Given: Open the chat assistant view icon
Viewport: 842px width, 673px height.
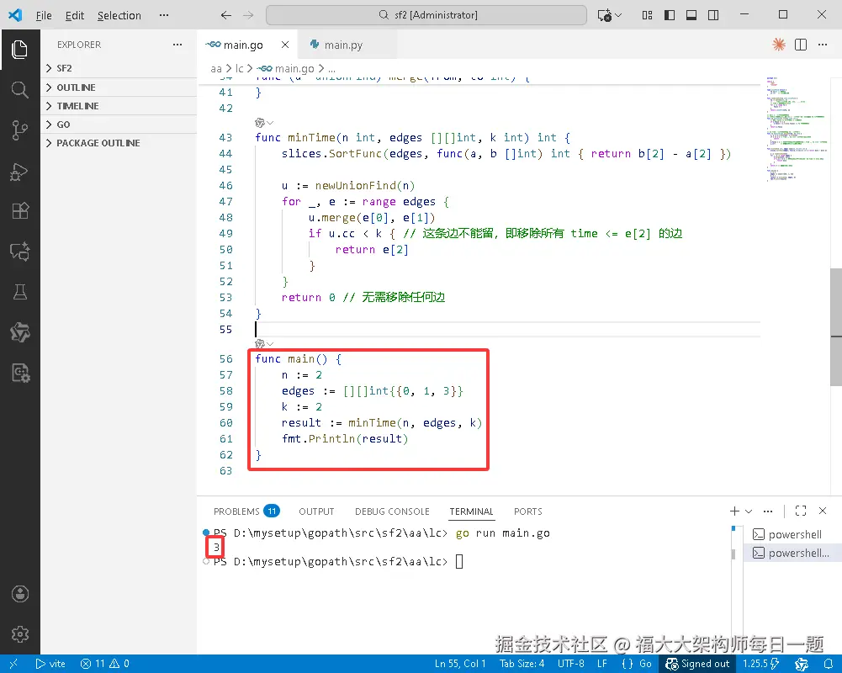Looking at the screenshot, I should tap(20, 252).
